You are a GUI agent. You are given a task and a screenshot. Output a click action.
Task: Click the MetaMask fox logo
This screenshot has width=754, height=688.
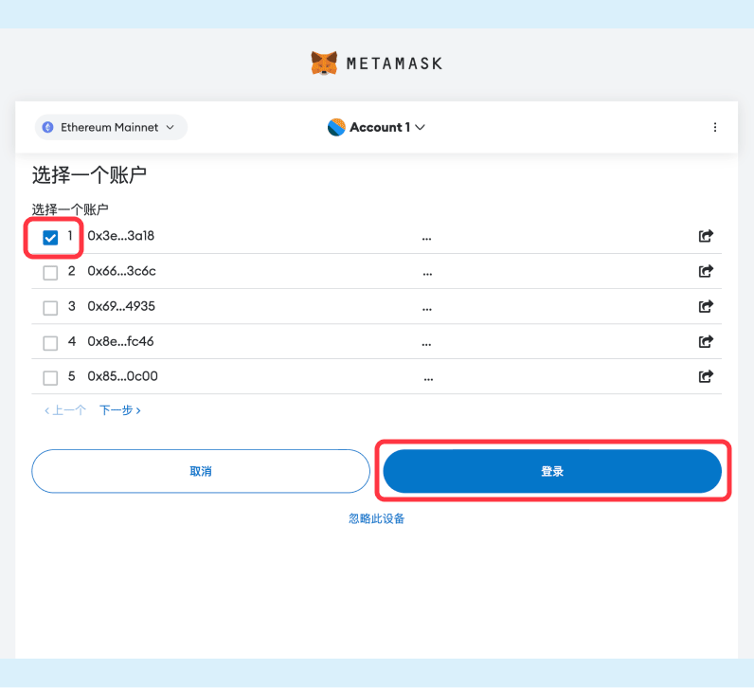click(x=324, y=63)
